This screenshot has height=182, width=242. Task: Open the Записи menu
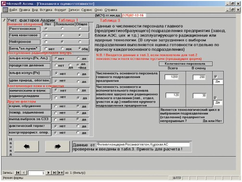(x=74, y=10)
